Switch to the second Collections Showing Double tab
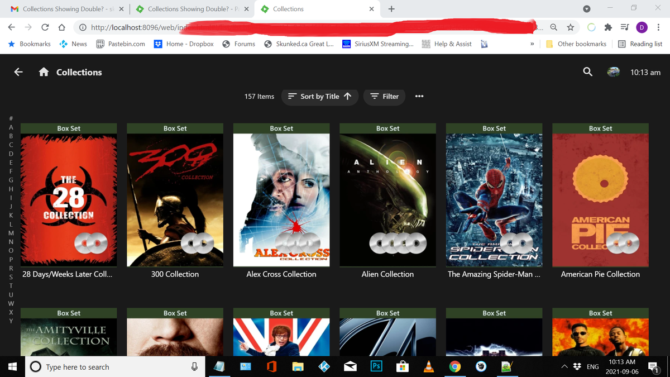The height and width of the screenshot is (377, 670). point(193,9)
